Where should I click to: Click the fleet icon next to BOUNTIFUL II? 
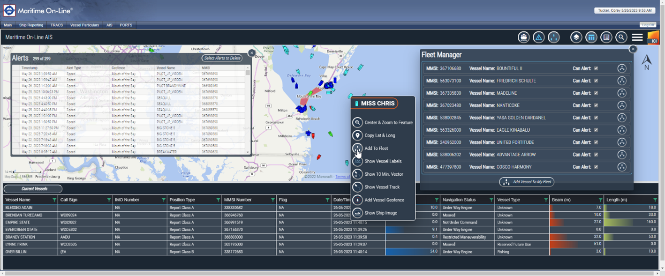point(622,68)
